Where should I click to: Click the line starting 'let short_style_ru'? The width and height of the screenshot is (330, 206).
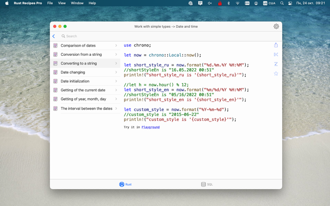click(186, 65)
